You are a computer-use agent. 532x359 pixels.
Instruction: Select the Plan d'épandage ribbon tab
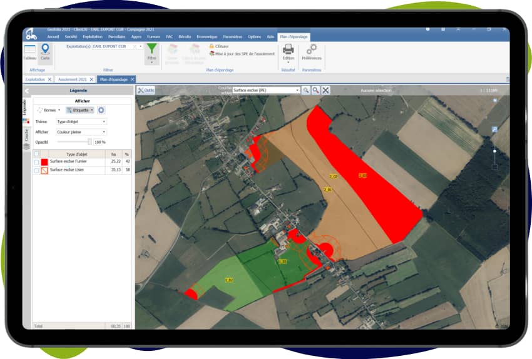pos(294,37)
